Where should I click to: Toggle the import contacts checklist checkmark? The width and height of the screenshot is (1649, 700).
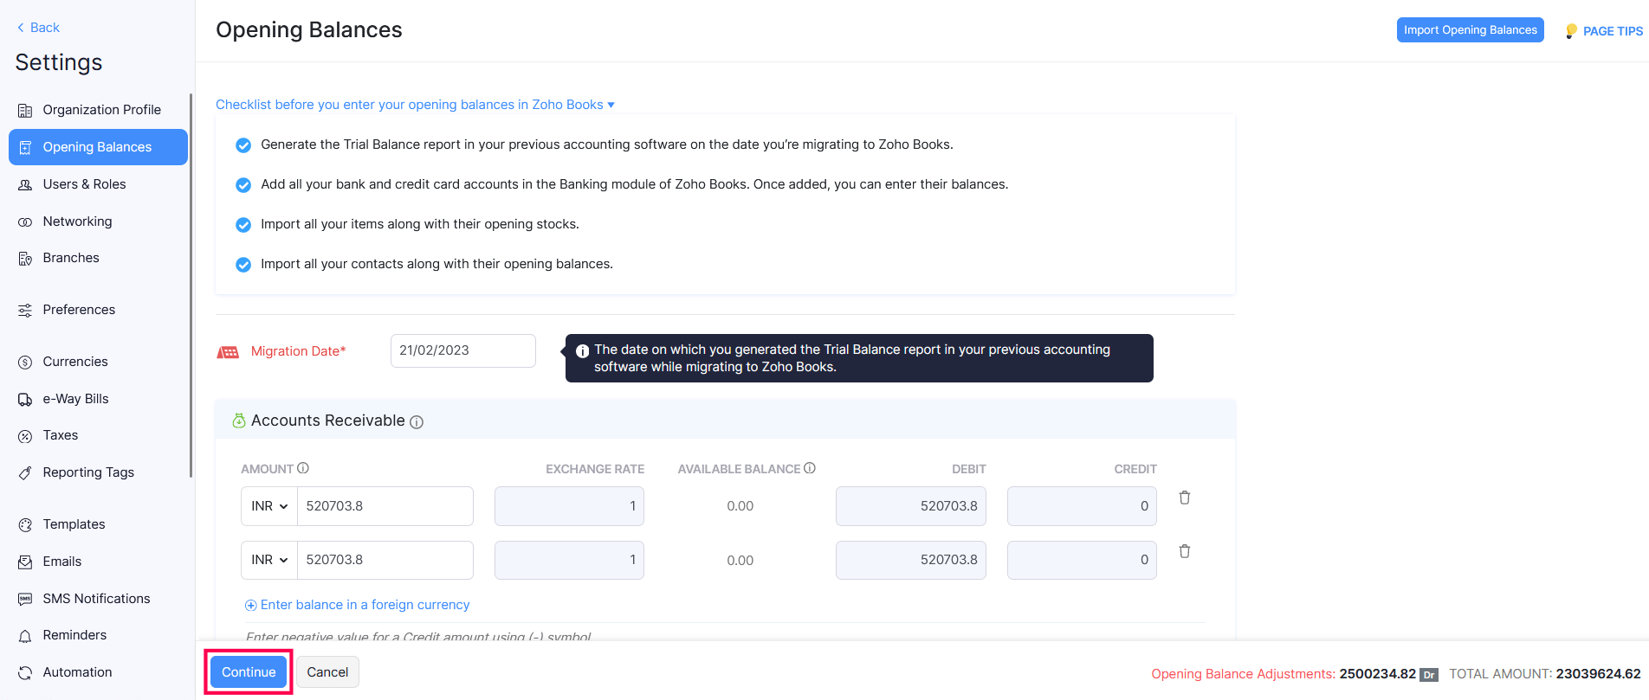point(243,264)
